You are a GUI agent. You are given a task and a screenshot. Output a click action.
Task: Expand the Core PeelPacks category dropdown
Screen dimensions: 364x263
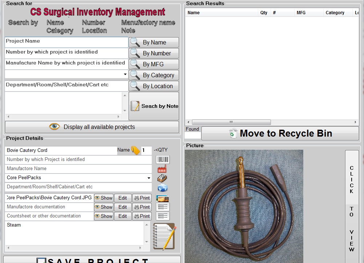pyautogui.click(x=149, y=178)
